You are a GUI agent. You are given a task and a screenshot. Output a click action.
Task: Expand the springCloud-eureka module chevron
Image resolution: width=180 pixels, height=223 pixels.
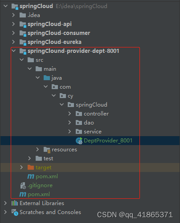point(13,42)
